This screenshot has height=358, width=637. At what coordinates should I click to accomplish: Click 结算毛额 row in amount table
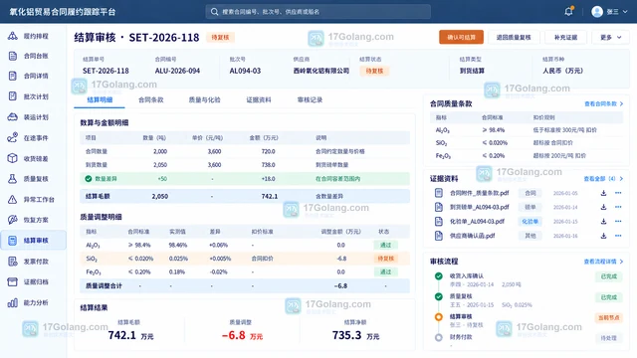[245, 196]
